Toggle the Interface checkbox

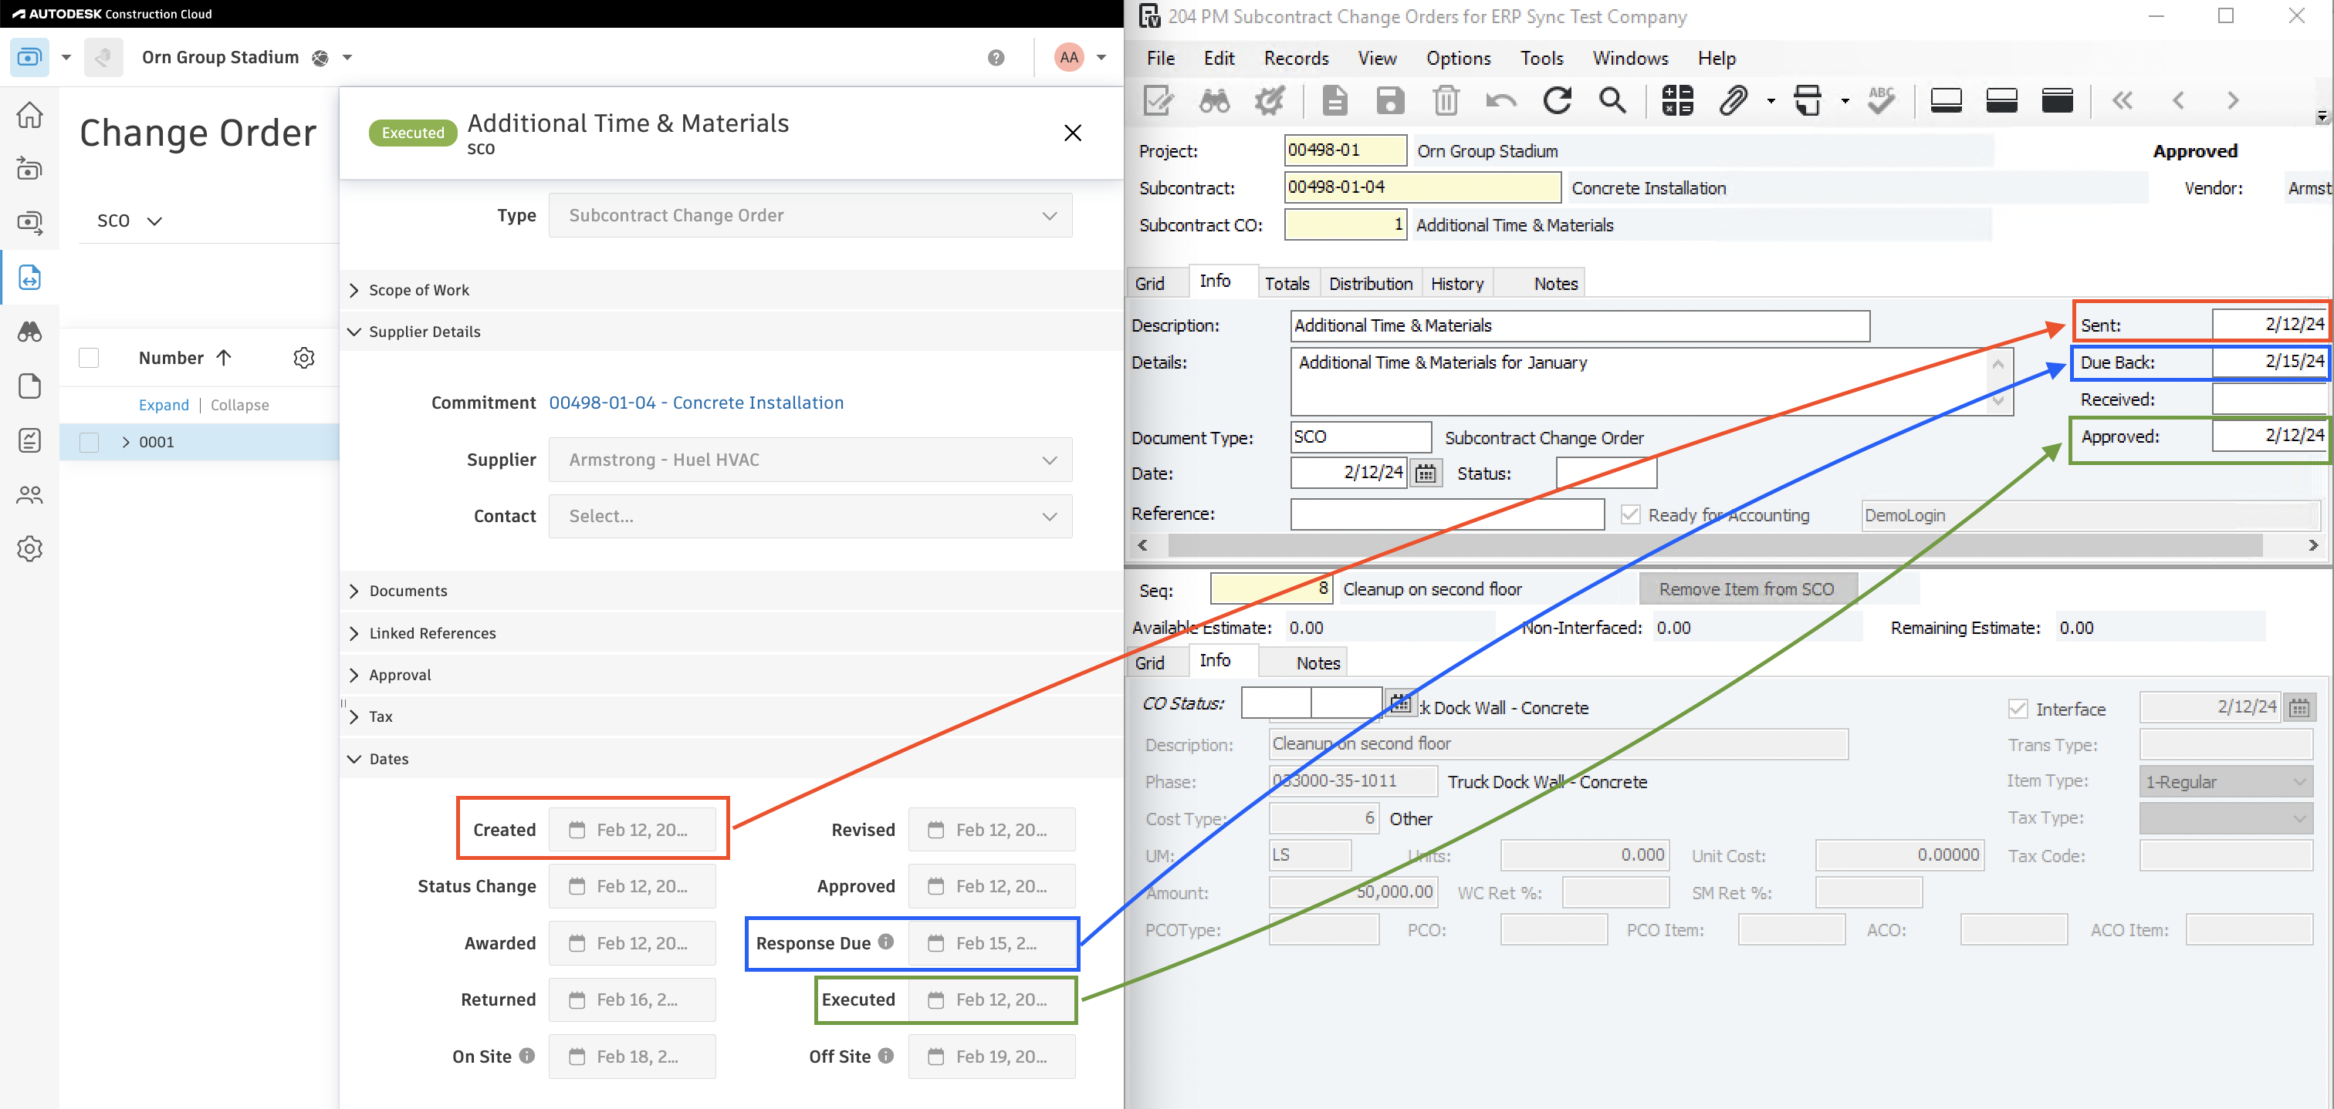2017,709
